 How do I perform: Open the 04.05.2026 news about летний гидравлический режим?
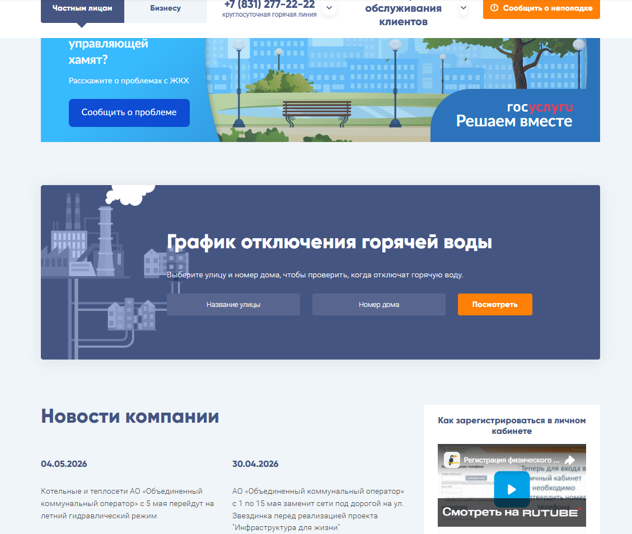click(128, 503)
